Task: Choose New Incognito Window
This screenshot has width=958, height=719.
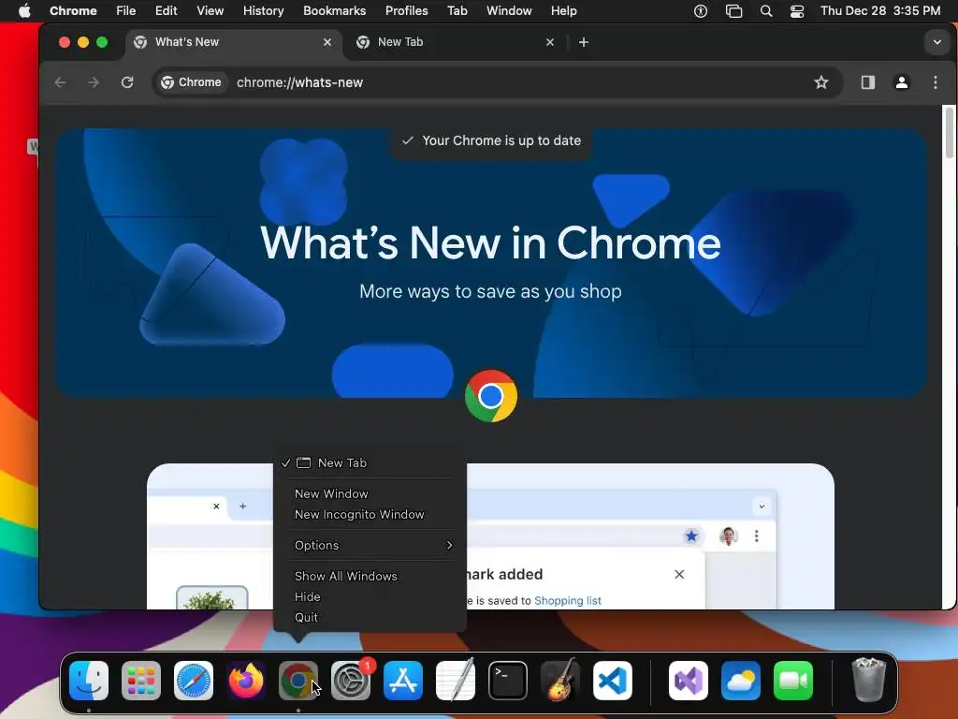Action: coord(370,515)
